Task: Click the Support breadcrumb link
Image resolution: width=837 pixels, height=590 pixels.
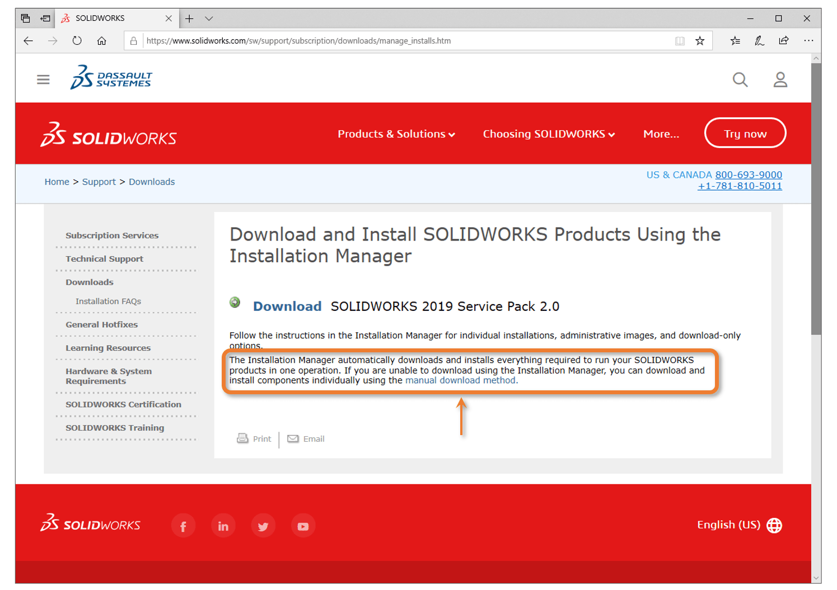Action: pyautogui.click(x=99, y=182)
